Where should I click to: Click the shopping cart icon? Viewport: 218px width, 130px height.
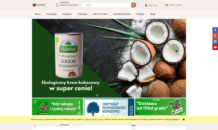pos(166,5)
